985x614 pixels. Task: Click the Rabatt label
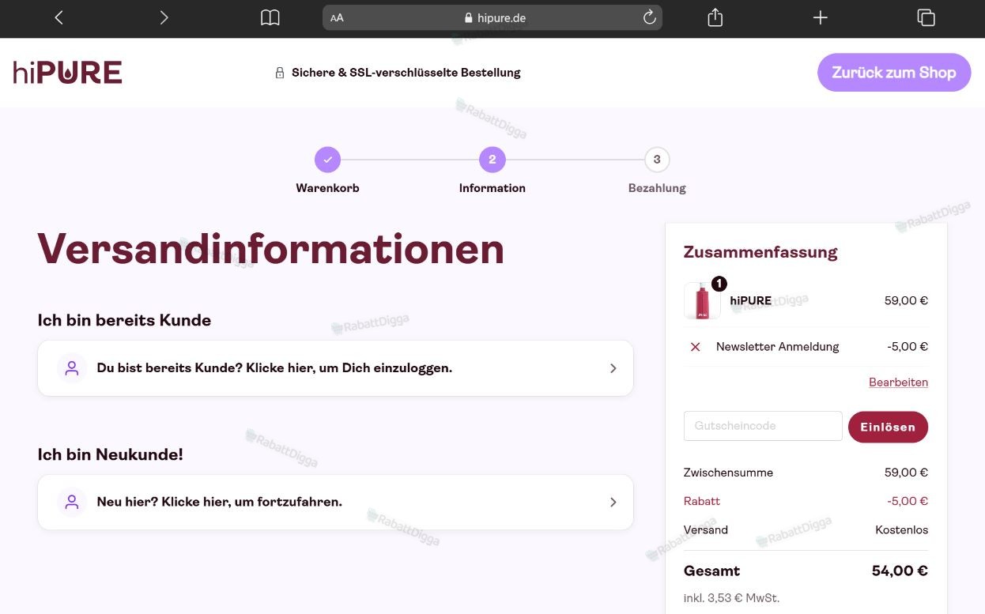pos(702,501)
